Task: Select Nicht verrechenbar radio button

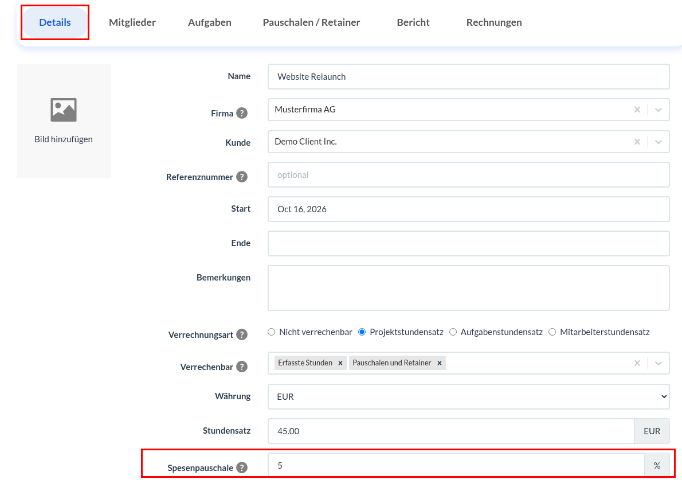Action: click(272, 332)
